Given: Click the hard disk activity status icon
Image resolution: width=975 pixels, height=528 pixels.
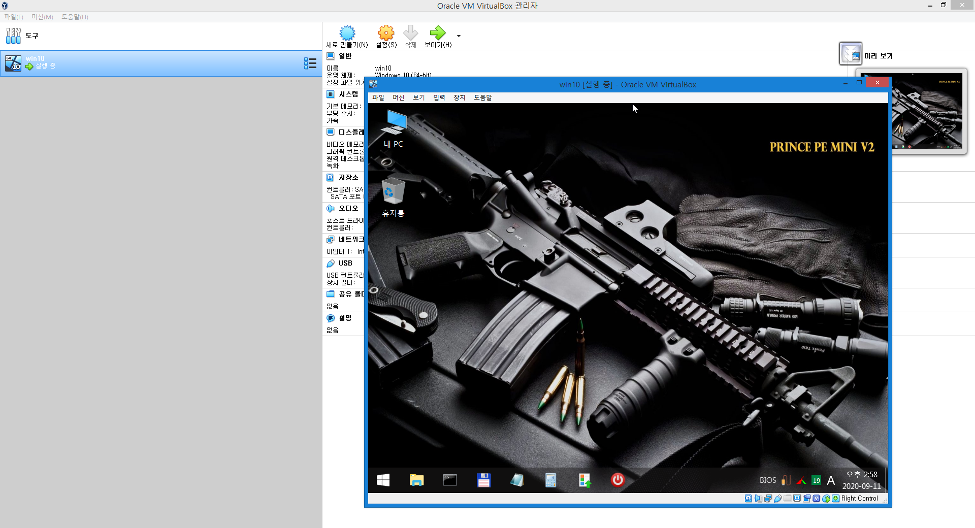Looking at the screenshot, I should click(x=749, y=499).
